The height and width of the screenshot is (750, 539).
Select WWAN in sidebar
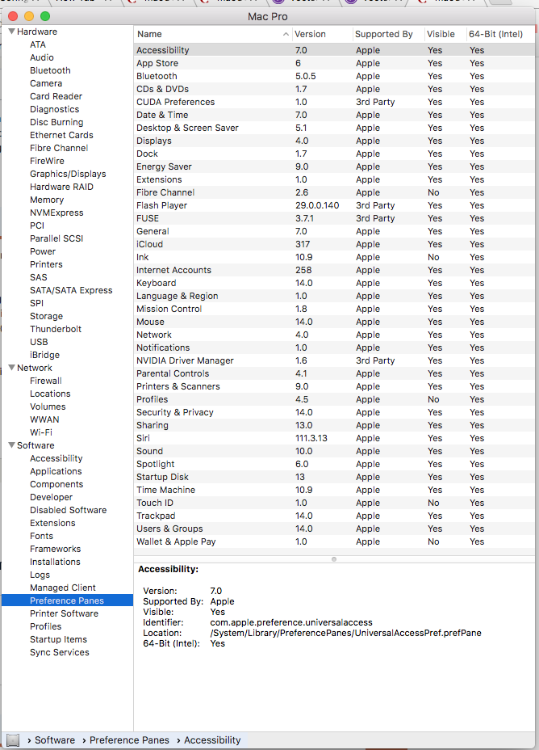[44, 419]
